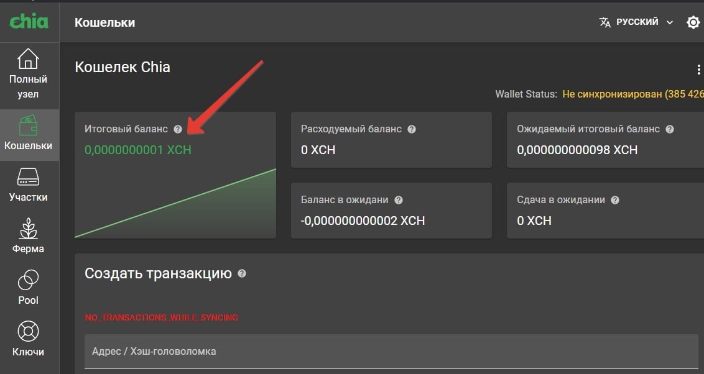Show help for Ожидаемый итоговый баланс
Image resolution: width=704 pixels, height=374 pixels.
670,129
